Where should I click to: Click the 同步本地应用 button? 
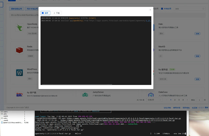click(32, 9)
